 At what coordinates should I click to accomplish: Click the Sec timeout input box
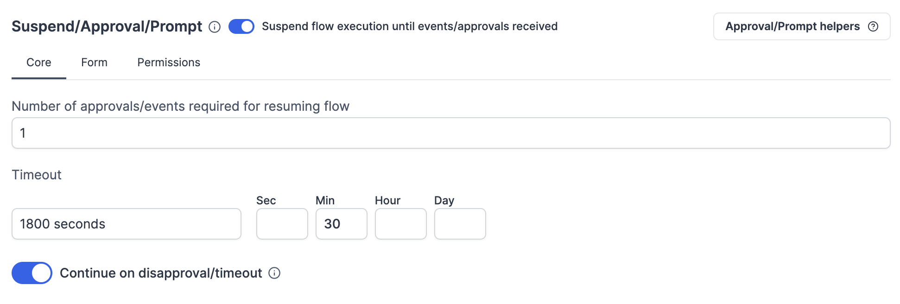click(x=282, y=224)
